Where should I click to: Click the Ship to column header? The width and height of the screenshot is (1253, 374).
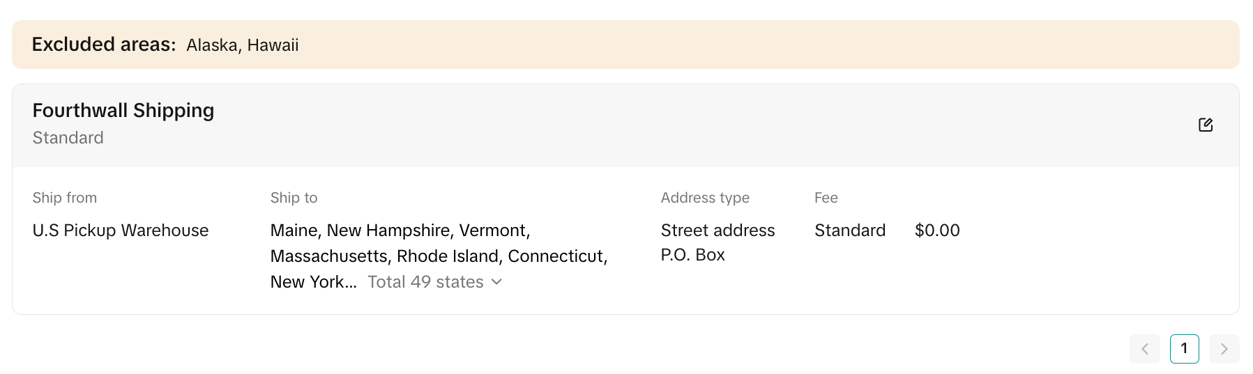[294, 198]
